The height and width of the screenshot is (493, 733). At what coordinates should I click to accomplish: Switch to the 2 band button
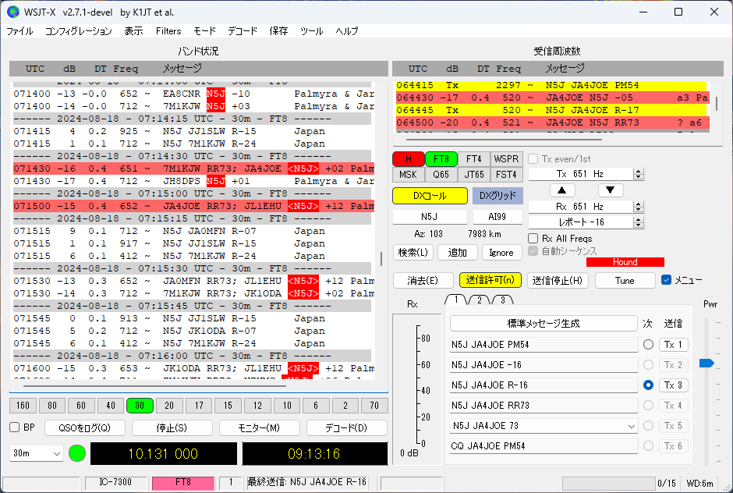(345, 406)
